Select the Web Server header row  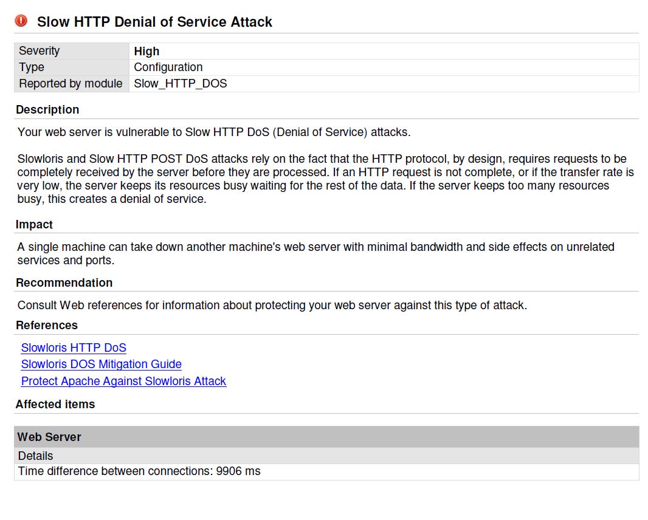[49, 436]
